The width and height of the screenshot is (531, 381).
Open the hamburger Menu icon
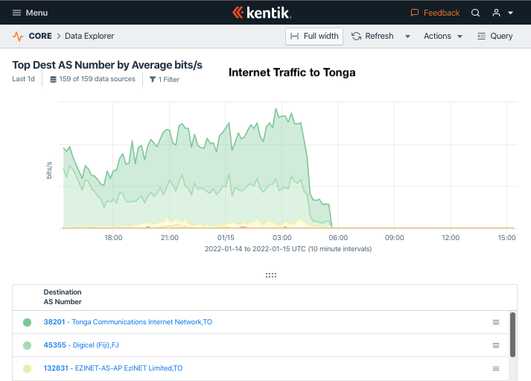point(16,13)
